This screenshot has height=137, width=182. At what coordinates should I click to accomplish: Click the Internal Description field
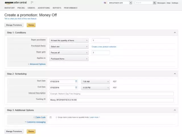111,94
